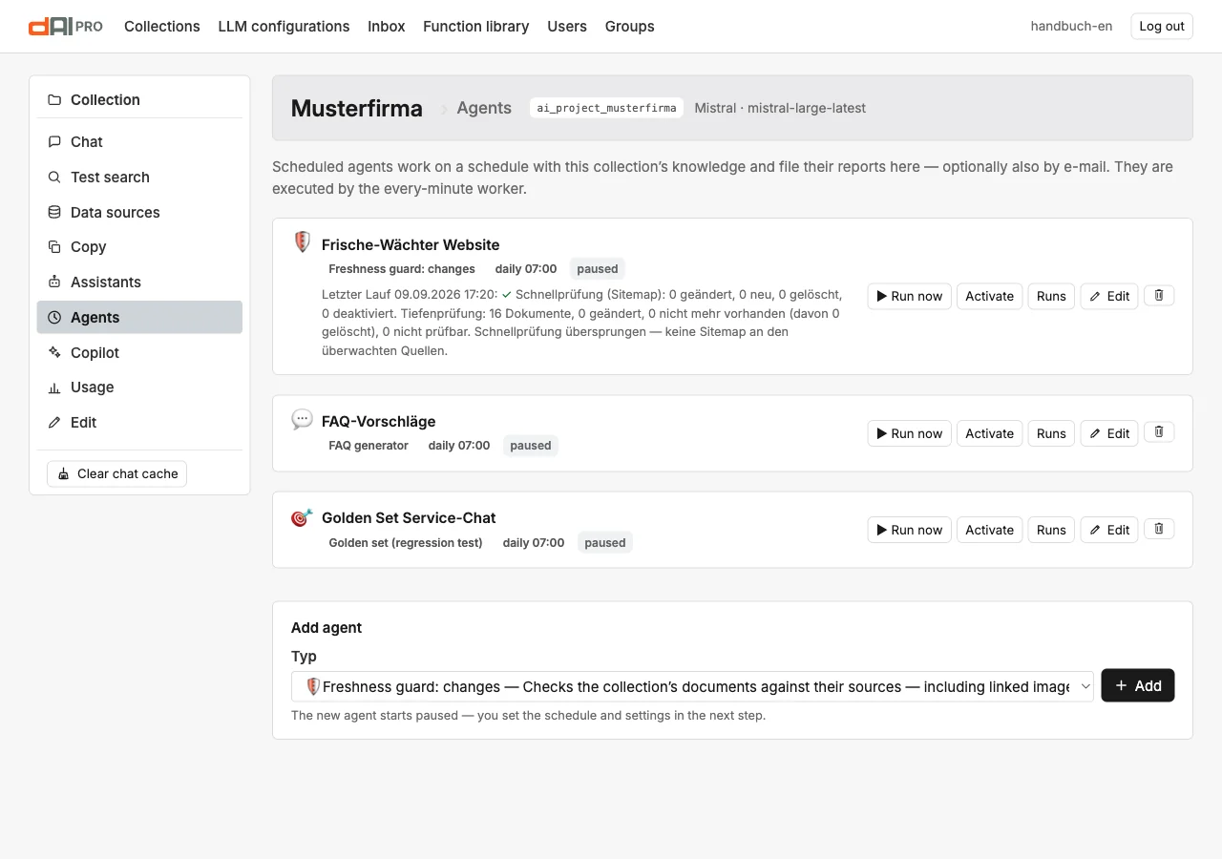Viewport: 1222px width, 859px height.
Task: Delete the Frische-Wächter Website agent
Action: 1159,296
